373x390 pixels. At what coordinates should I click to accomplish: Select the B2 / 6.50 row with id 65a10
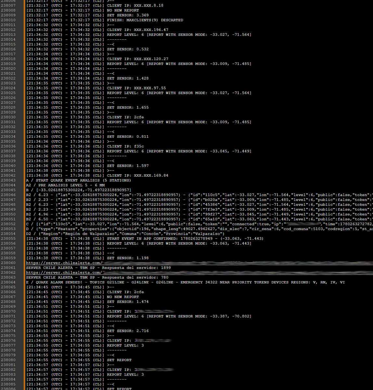pos(199,219)
